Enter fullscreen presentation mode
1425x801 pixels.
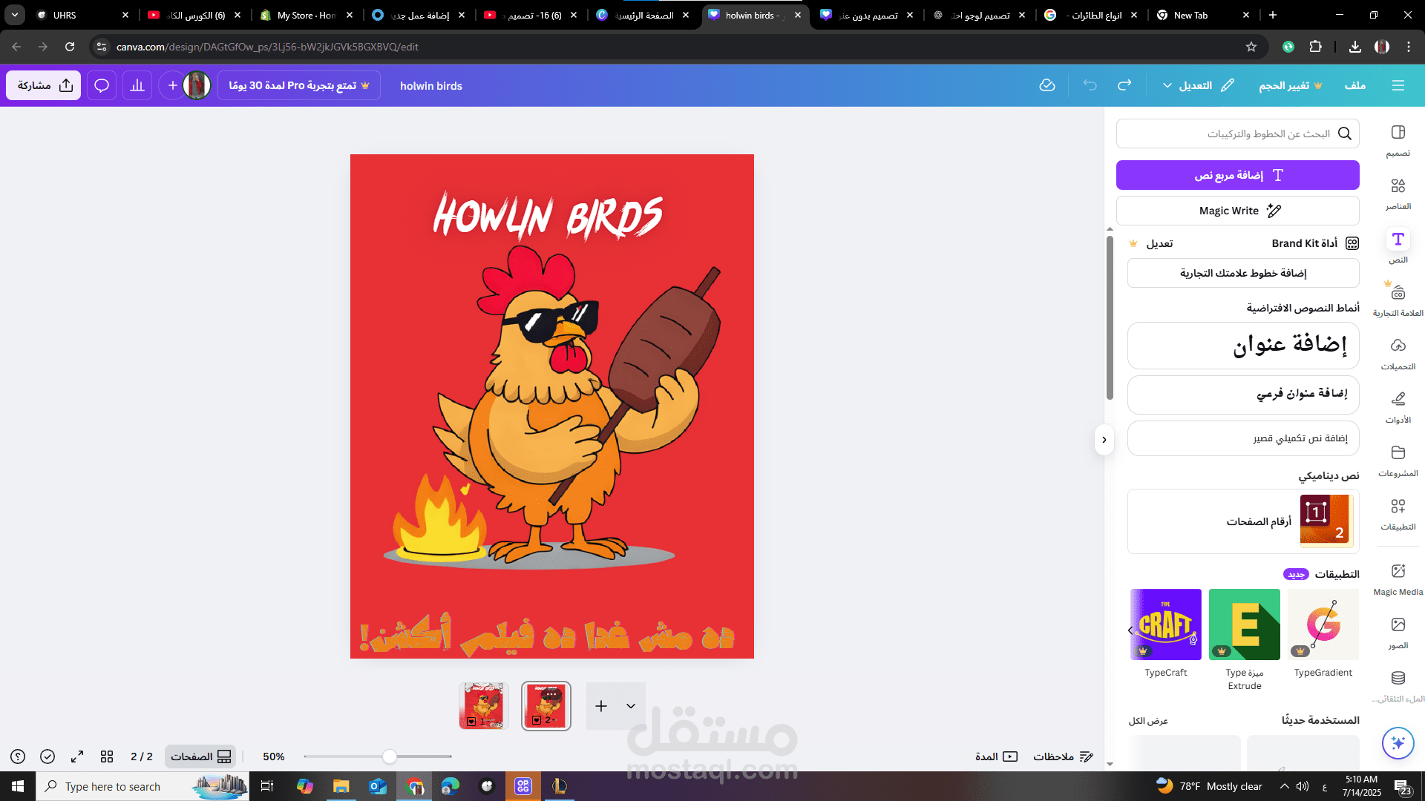[77, 756]
